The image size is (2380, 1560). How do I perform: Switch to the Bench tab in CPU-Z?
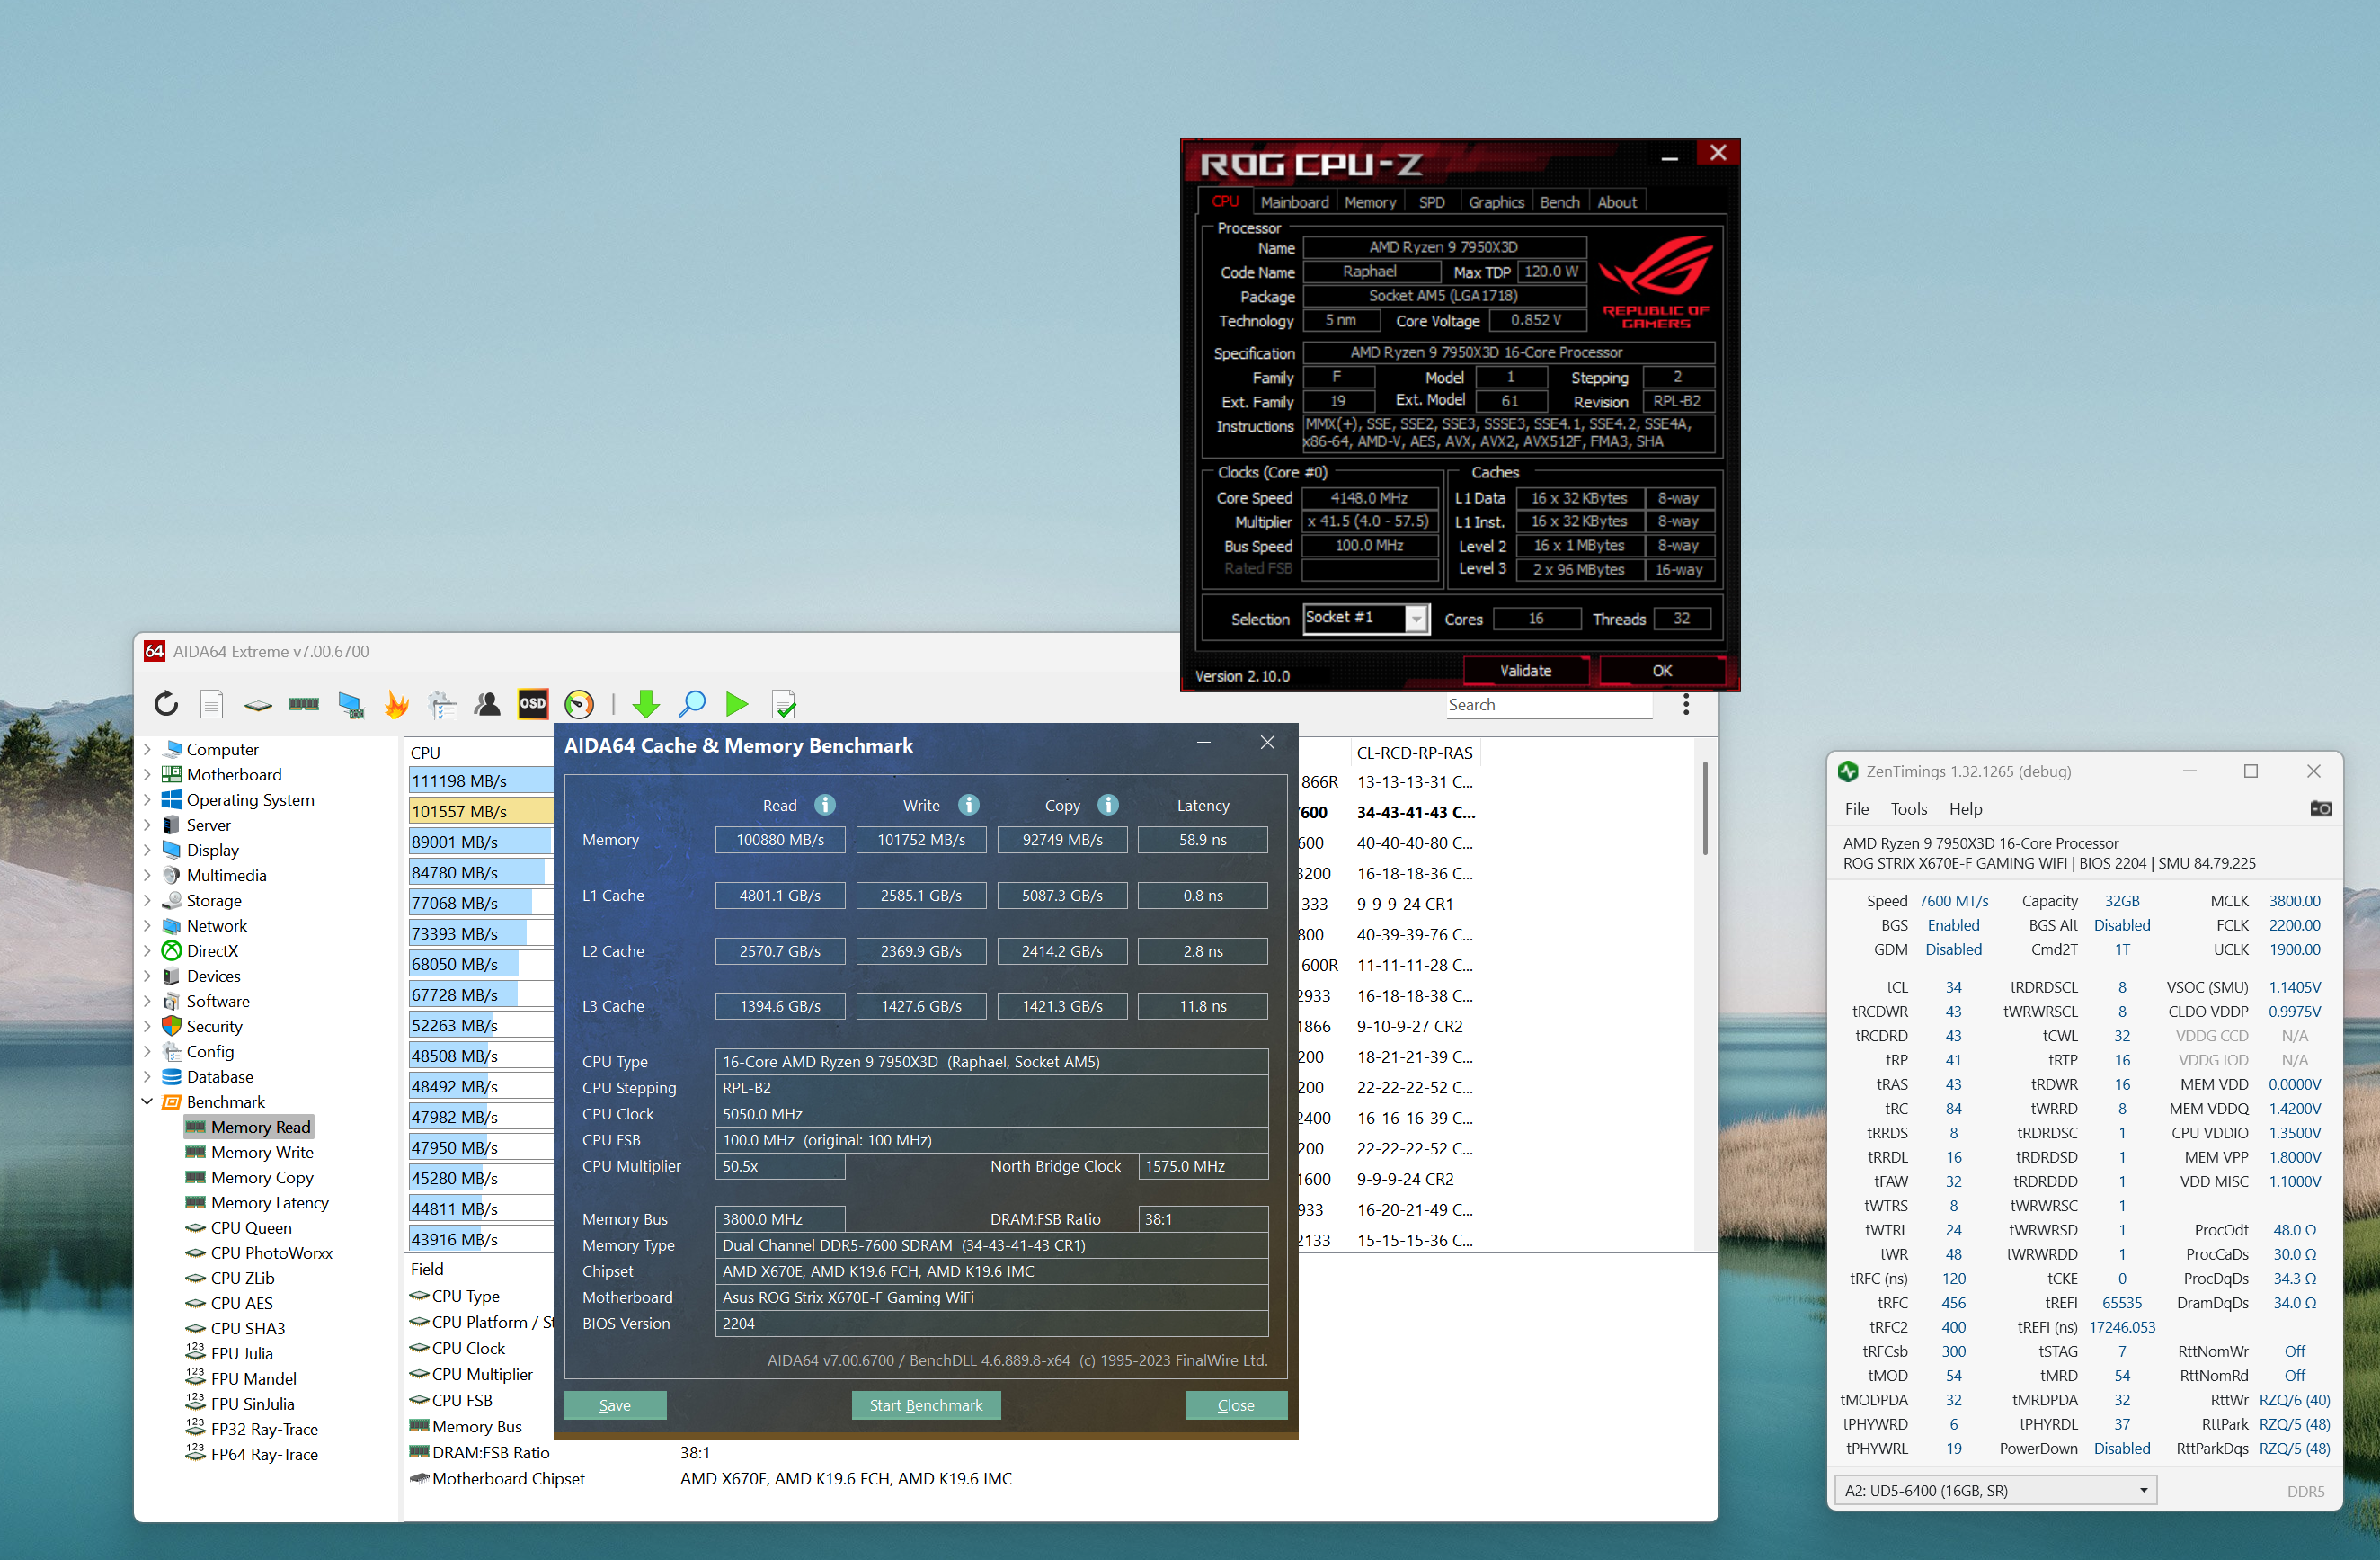click(1559, 202)
